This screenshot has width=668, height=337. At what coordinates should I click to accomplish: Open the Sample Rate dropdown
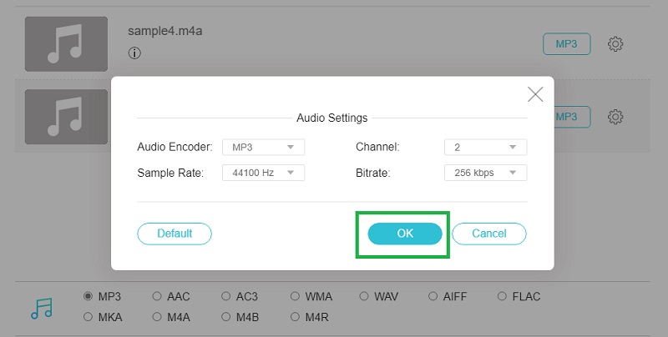[x=263, y=173]
